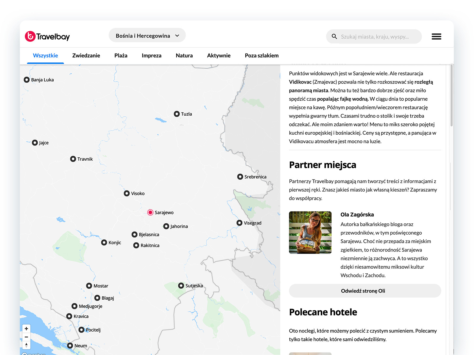The height and width of the screenshot is (355, 474).
Task: Switch to the Plaża tab
Action: 121,56
